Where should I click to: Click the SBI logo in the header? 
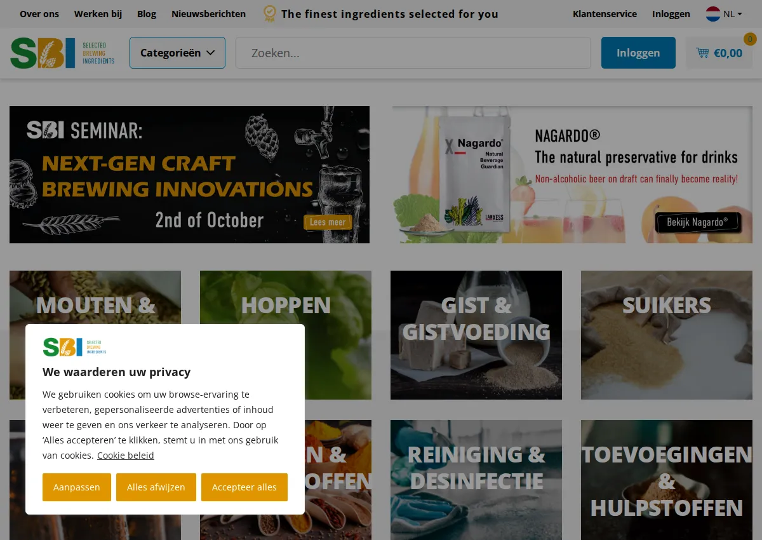point(62,53)
